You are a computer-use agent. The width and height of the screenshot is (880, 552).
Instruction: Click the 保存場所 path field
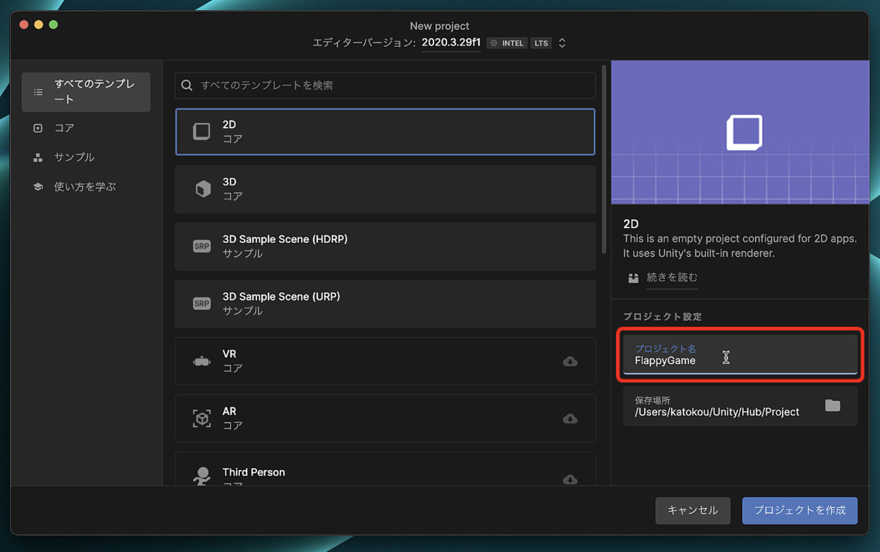point(740,406)
